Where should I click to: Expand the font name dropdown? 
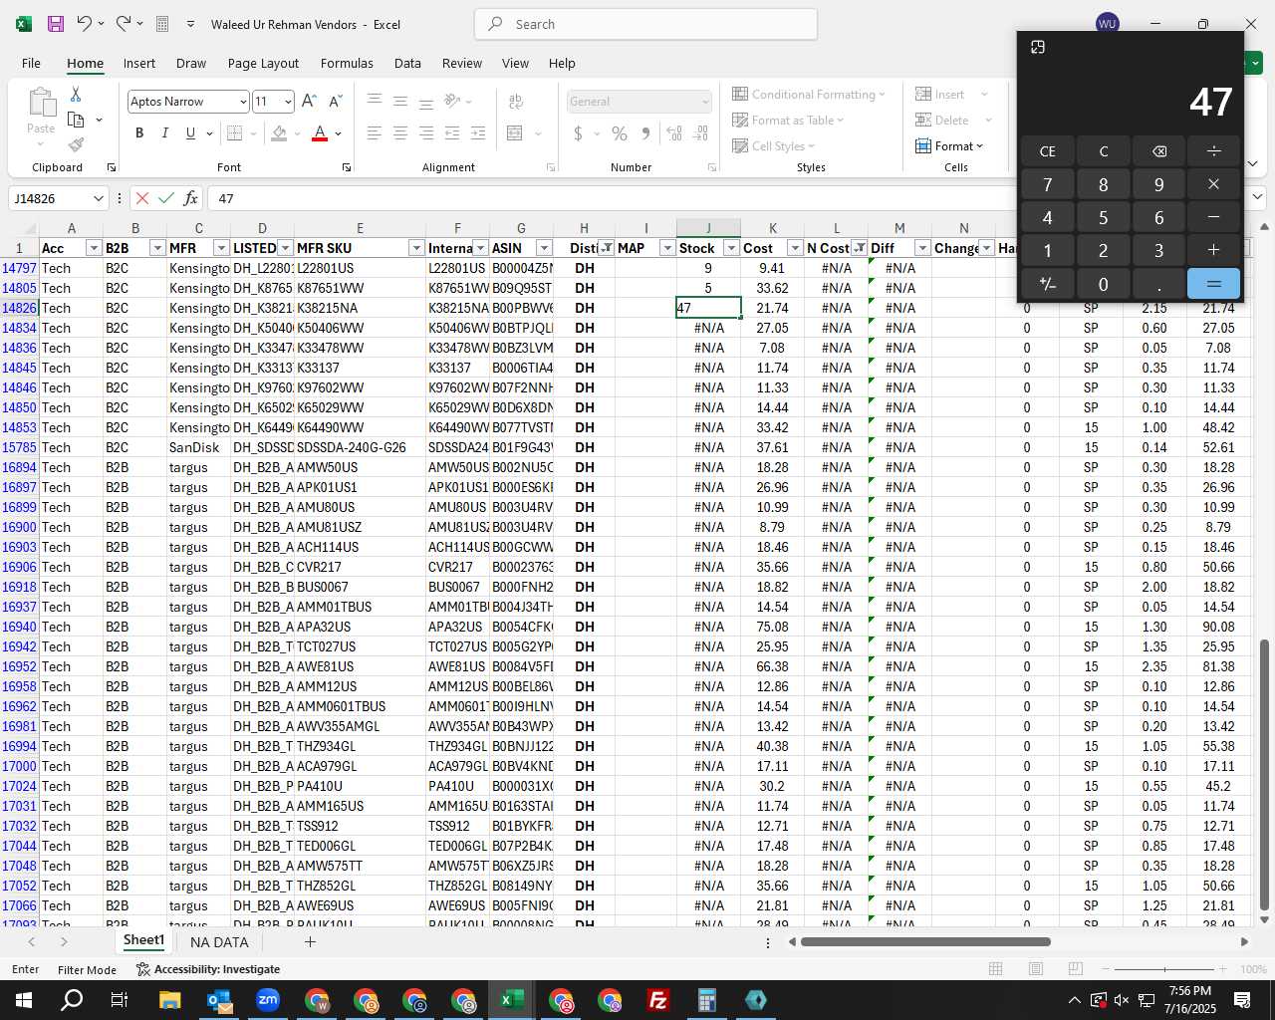[242, 102]
